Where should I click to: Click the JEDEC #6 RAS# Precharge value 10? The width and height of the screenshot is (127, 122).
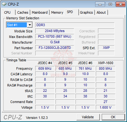pos(85,85)
